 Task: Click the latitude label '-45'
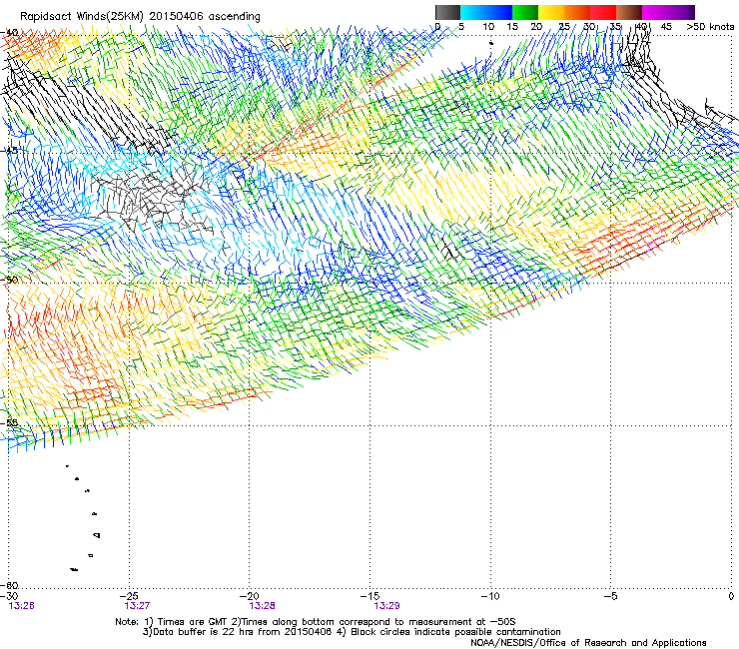(x=9, y=151)
